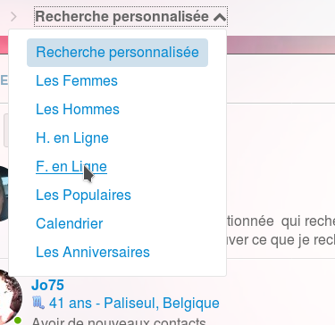This screenshot has width=335, height=325.
Task: Open Jo75's profile photo thumbnail
Action: (x=10, y=296)
